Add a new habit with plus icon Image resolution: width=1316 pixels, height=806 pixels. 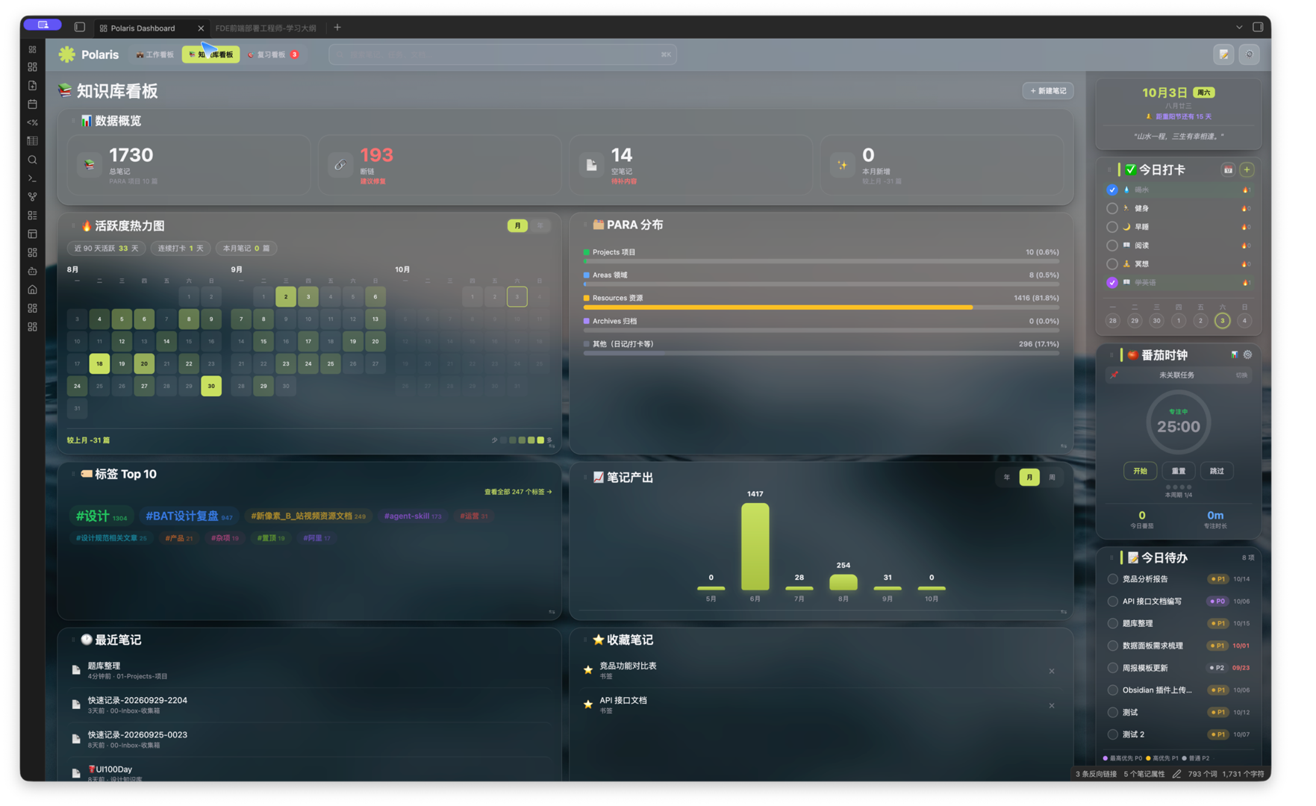click(1247, 170)
